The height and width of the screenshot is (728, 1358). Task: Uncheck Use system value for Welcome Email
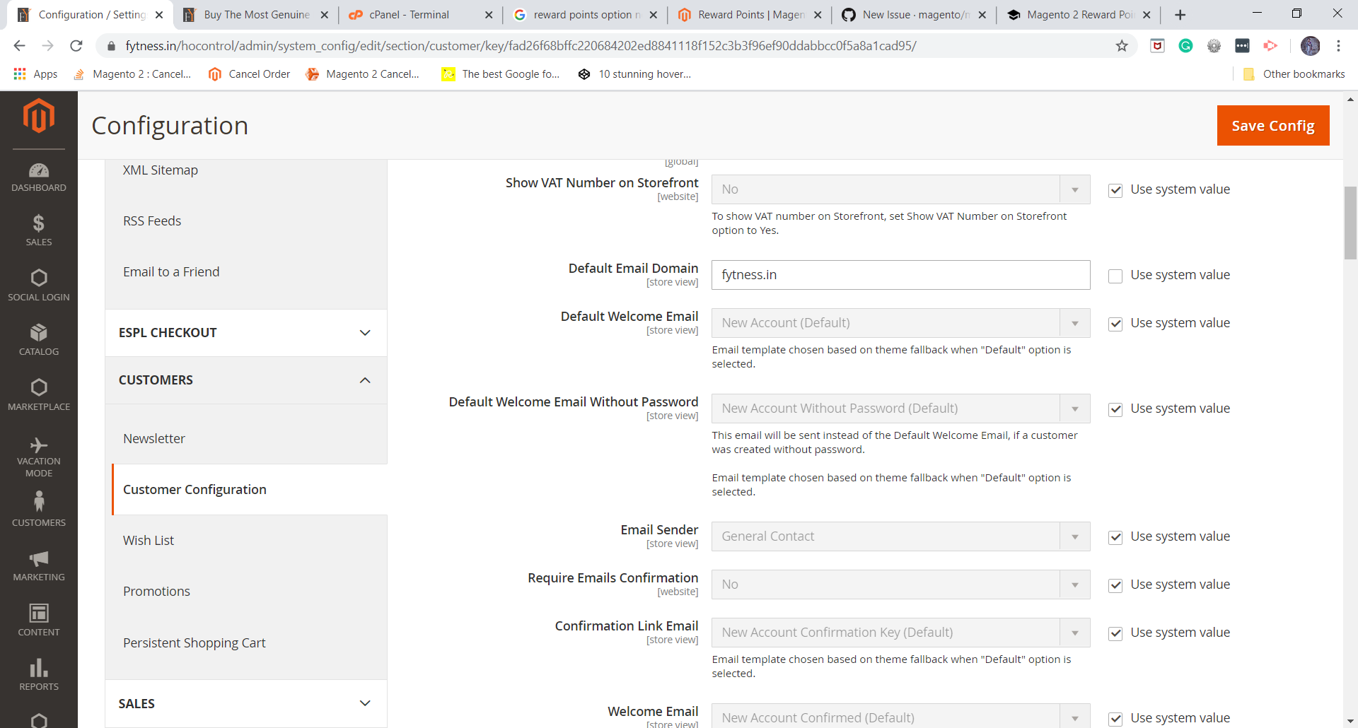1115,719
